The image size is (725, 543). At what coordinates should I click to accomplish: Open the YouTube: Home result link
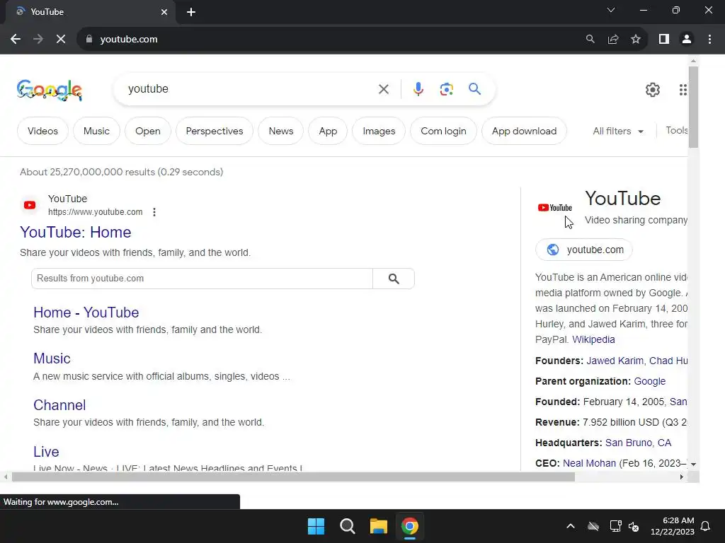[x=75, y=232]
